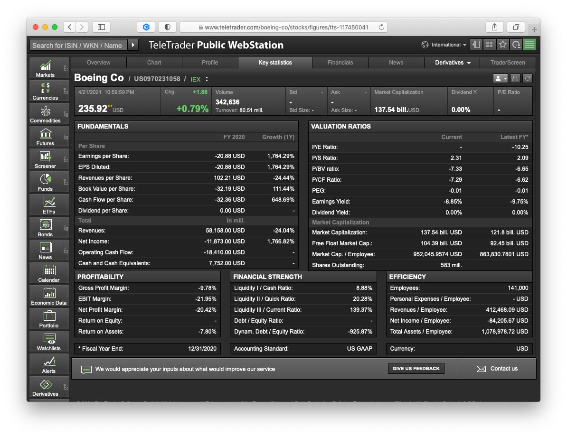Screen dimensions: 567x437
Task: Expand Currencies submenu tree icon
Action: coord(66,91)
